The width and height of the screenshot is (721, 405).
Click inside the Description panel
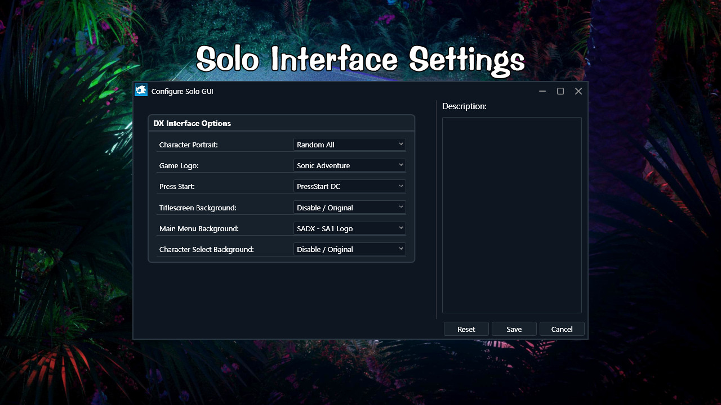[511, 215]
